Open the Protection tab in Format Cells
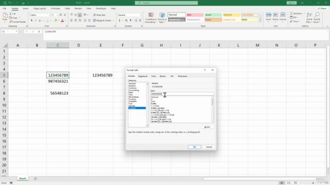This screenshot has height=185, width=330. click(x=183, y=76)
